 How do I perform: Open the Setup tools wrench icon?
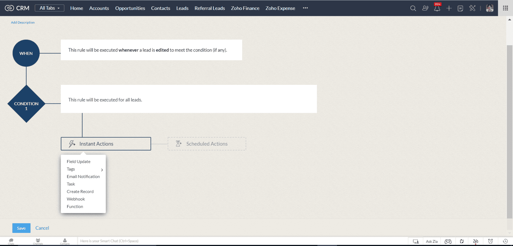pyautogui.click(x=472, y=8)
